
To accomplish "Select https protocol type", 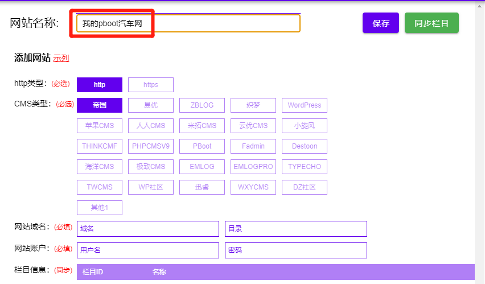I will 151,85.
